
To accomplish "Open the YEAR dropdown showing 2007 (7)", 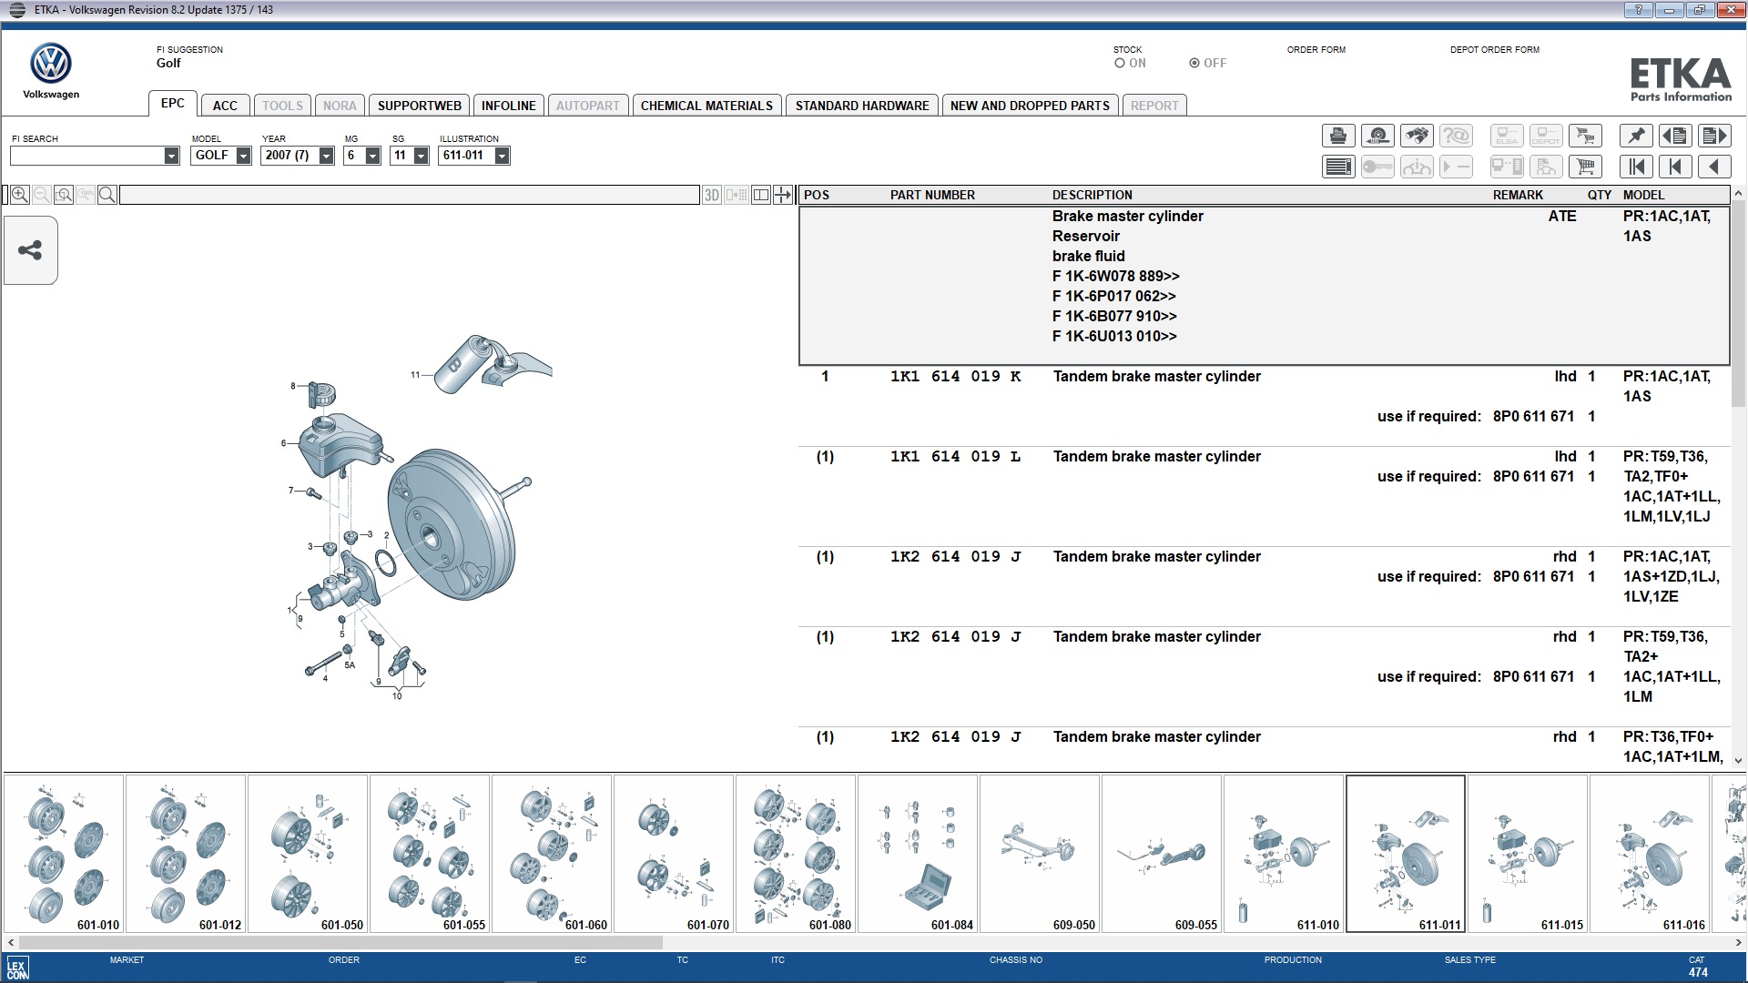I will (326, 156).
